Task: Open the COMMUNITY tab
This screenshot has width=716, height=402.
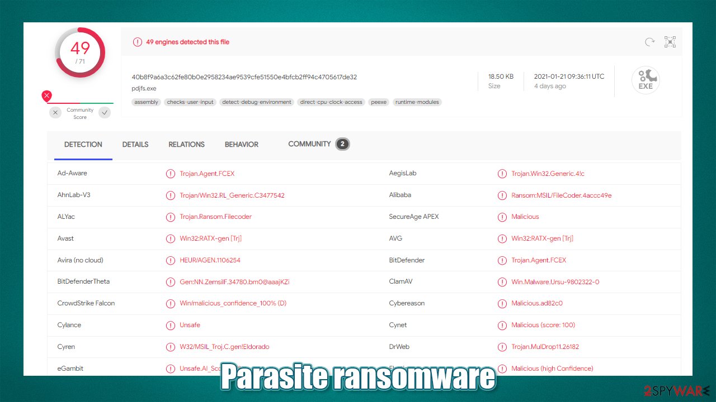Action: 309,144
